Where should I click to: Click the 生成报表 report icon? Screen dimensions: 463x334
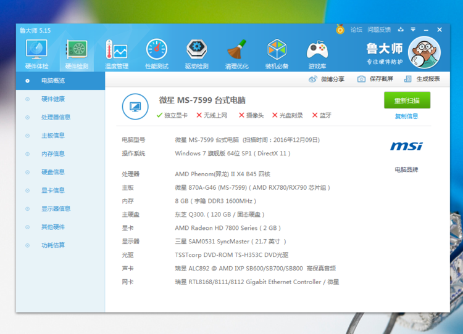(x=408, y=79)
